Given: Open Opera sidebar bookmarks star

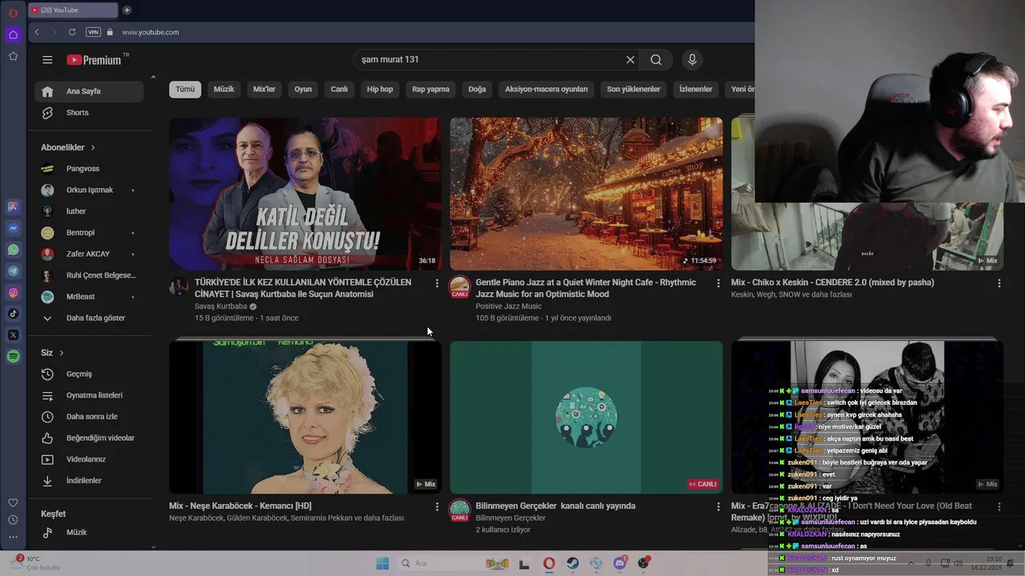Looking at the screenshot, I should pyautogui.click(x=13, y=56).
